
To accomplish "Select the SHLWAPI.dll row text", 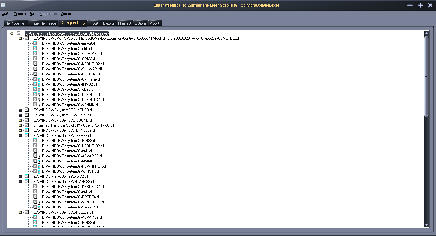I will tap(72, 69).
